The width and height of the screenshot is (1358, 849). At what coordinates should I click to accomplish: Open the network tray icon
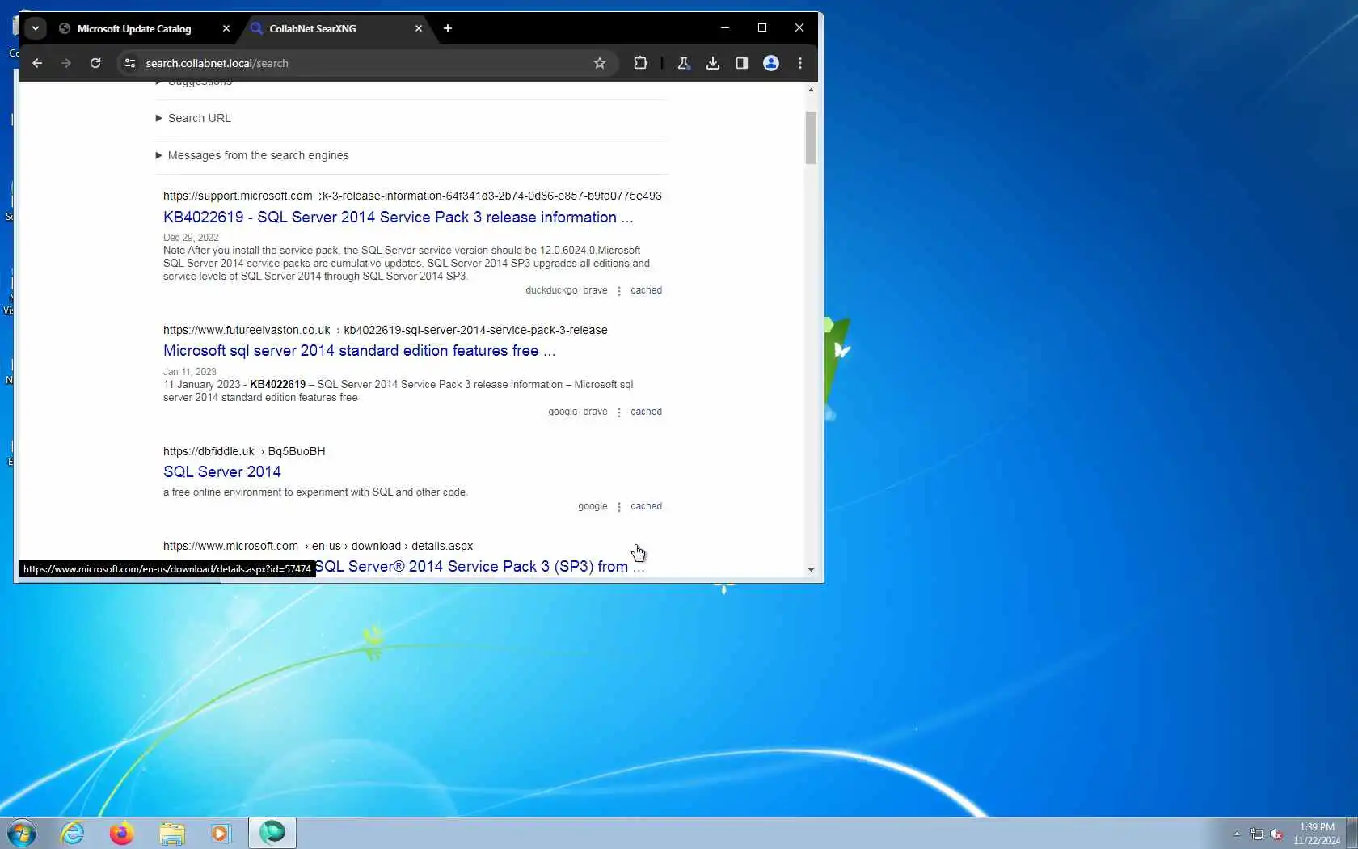(1256, 834)
